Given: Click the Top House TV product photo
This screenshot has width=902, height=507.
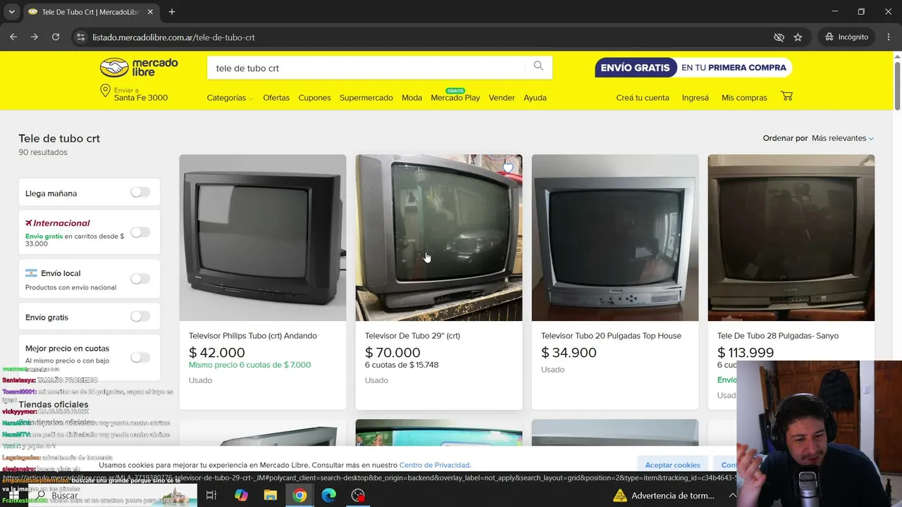Looking at the screenshot, I should 615,238.
